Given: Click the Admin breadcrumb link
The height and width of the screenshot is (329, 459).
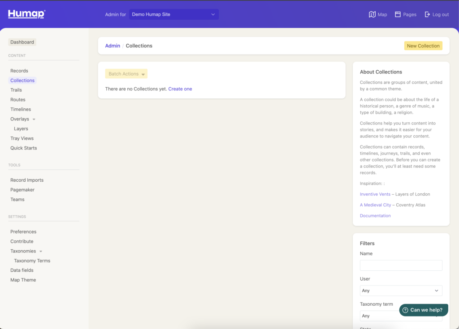Looking at the screenshot, I should tap(113, 46).
